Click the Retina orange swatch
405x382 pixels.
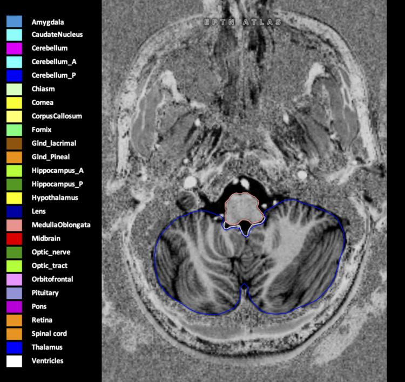[14, 320]
